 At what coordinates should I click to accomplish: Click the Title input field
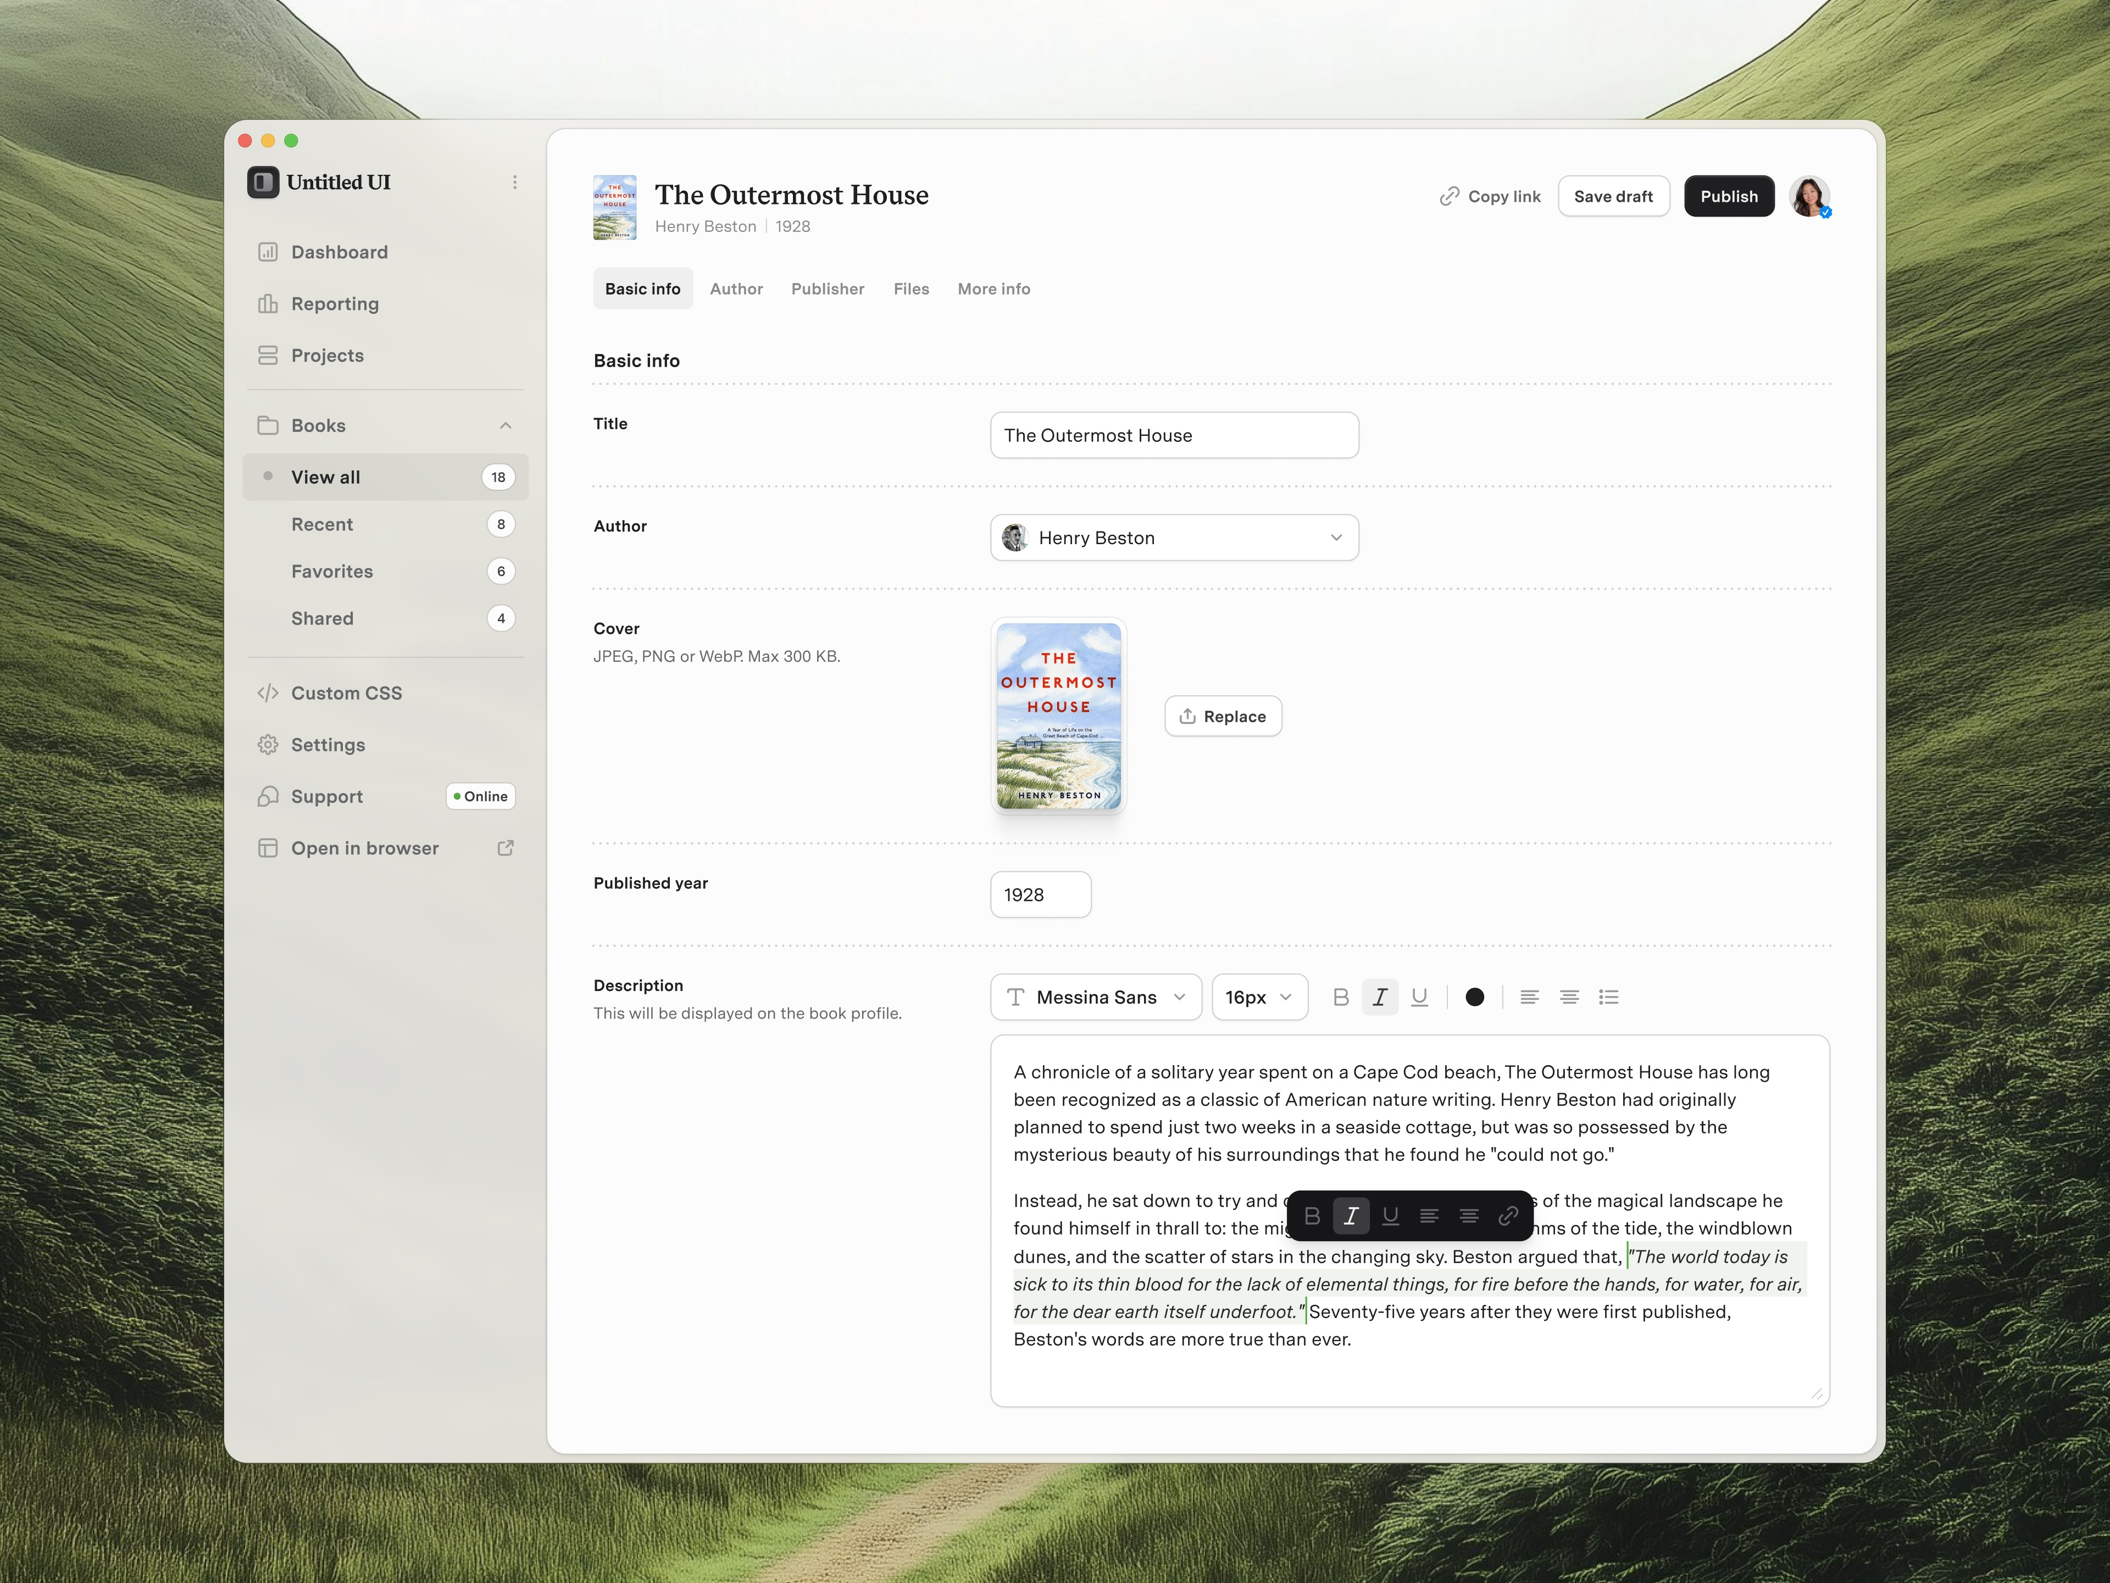tap(1174, 435)
